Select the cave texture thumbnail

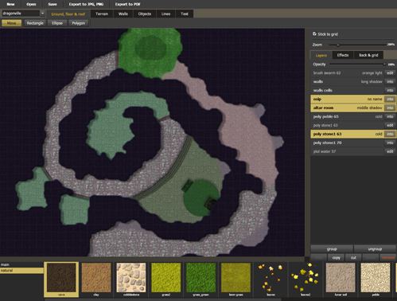(x=61, y=279)
